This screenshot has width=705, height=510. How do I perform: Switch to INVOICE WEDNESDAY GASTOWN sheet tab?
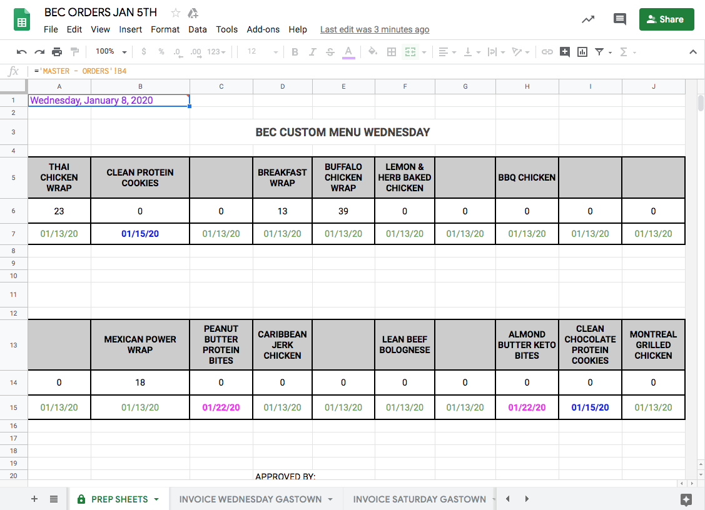(x=250, y=499)
